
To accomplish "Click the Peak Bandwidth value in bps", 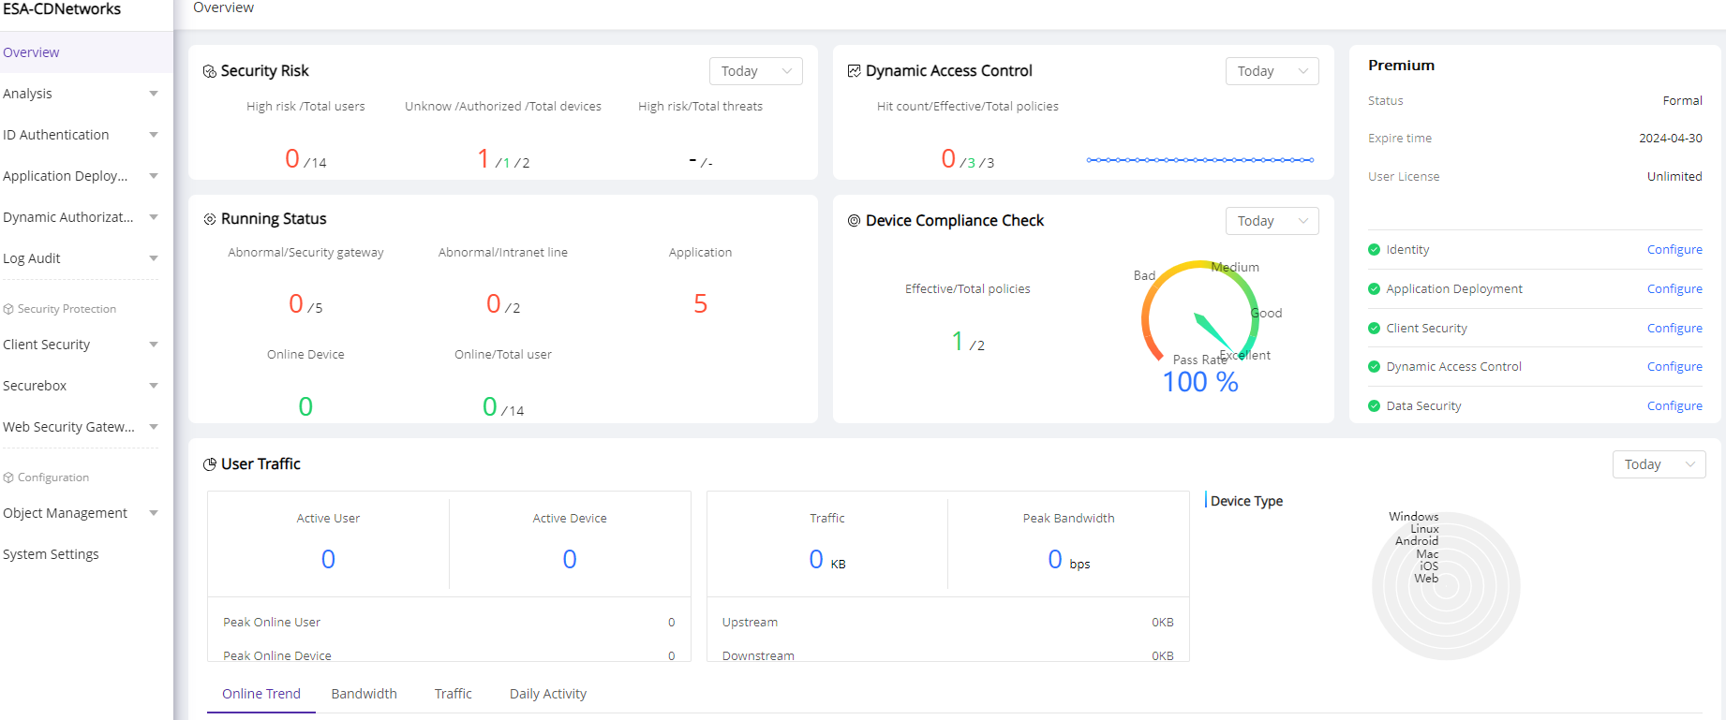I will coord(1069,560).
